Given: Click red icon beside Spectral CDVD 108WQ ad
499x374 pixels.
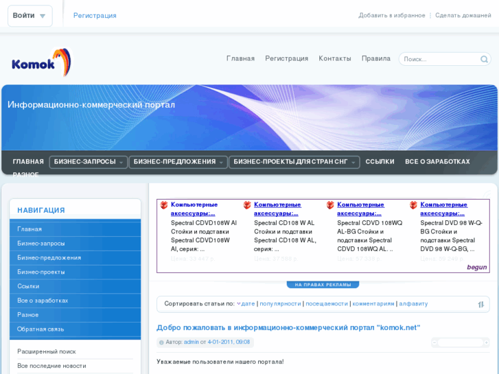Looking at the screenshot, I should [330, 205].
